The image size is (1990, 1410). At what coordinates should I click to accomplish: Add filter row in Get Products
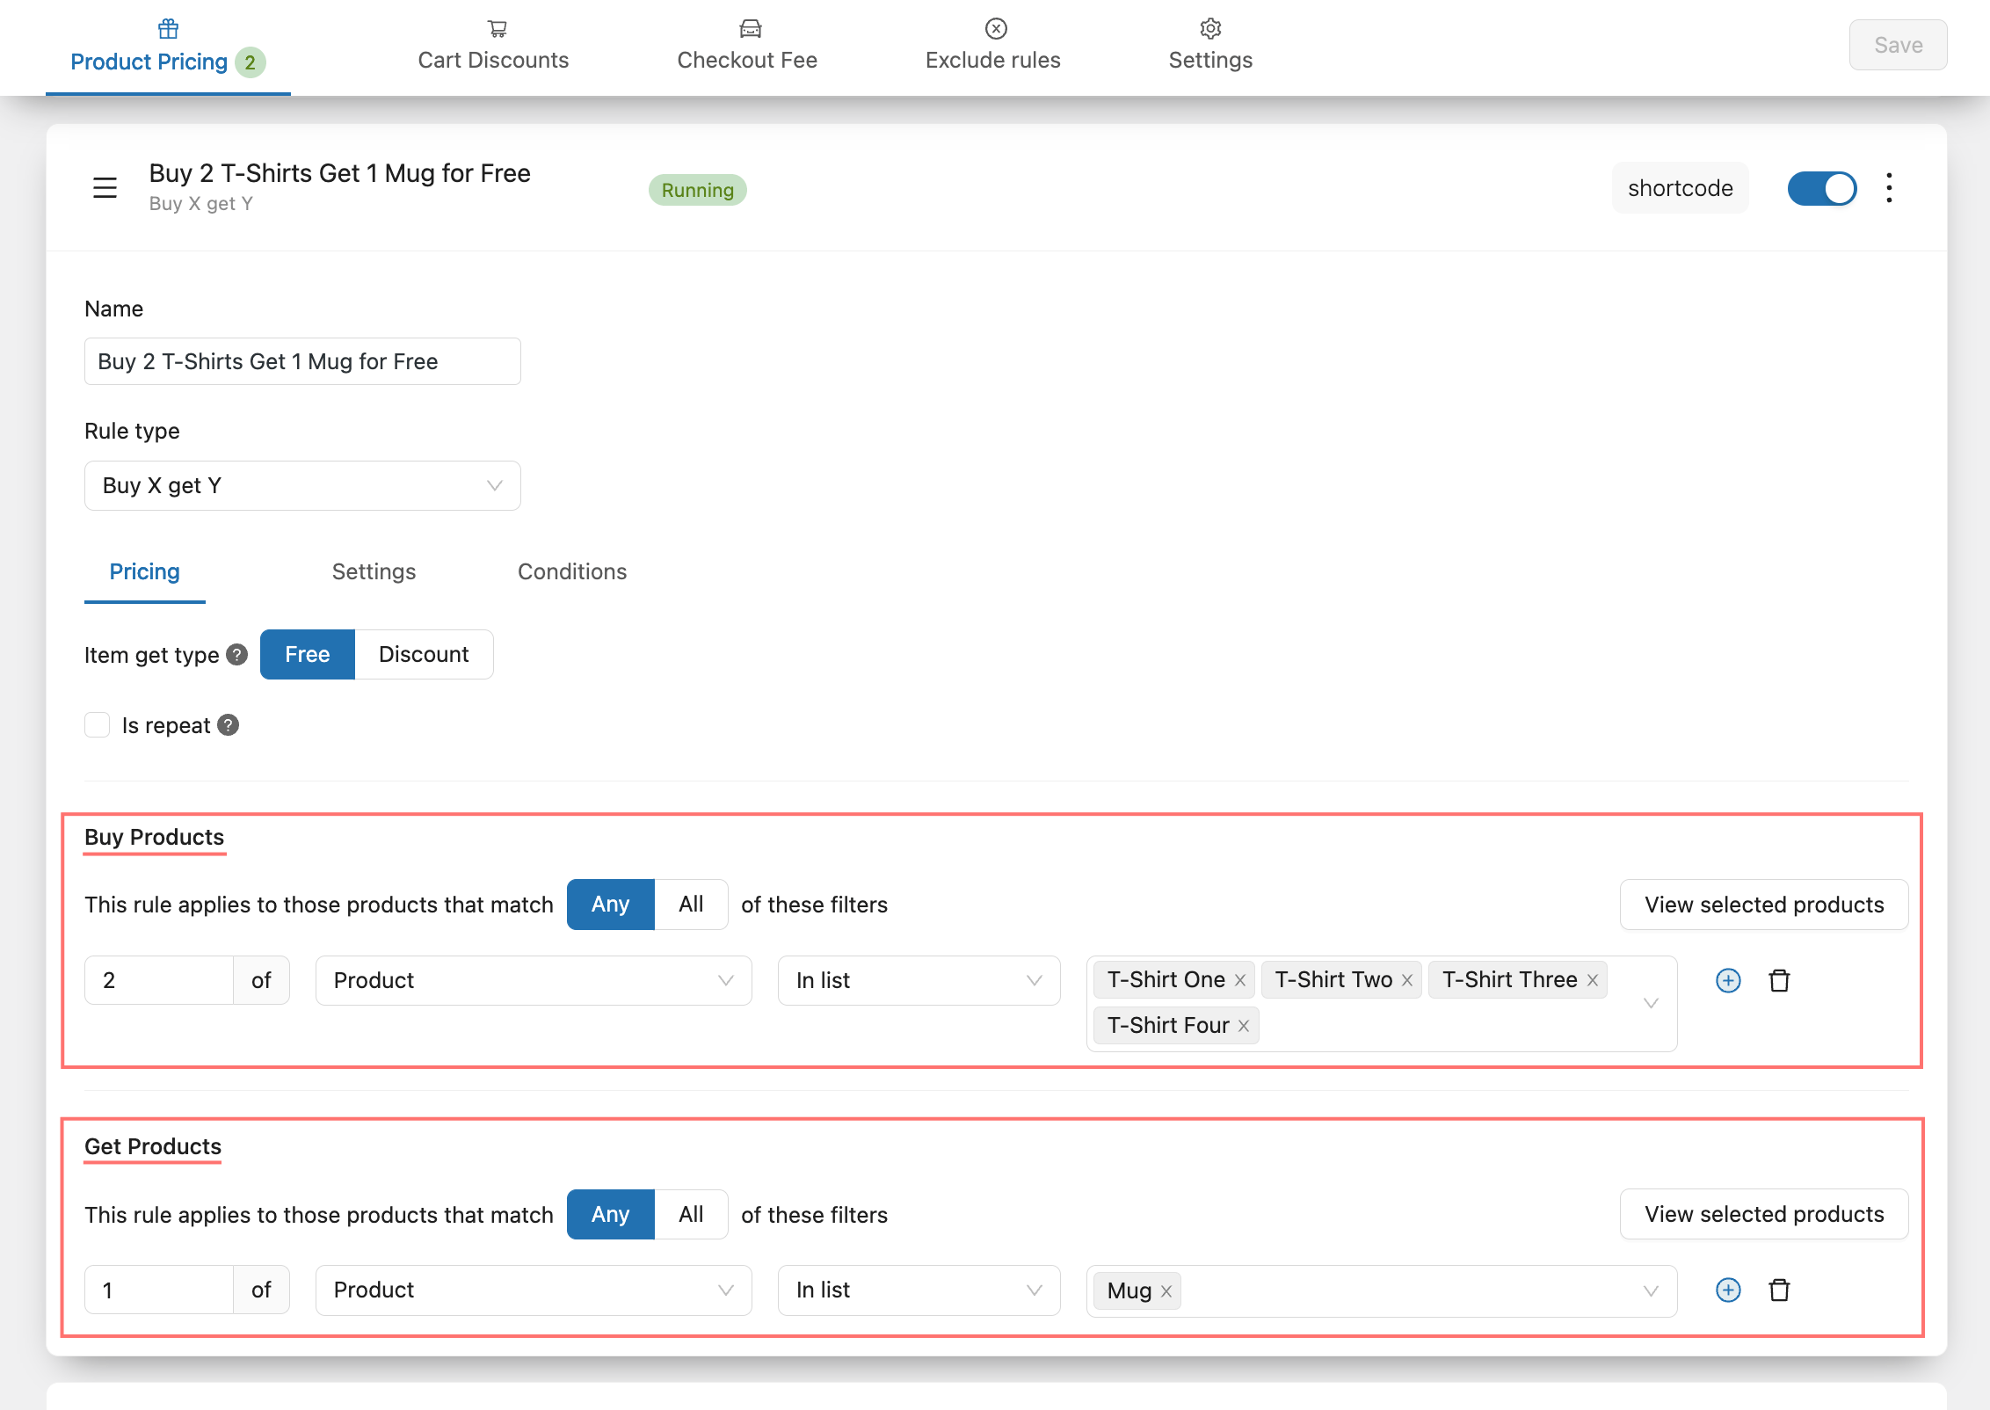click(x=1727, y=1290)
